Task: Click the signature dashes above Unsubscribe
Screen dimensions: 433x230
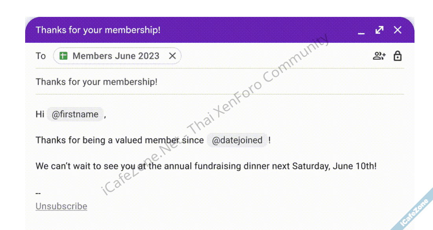Action: point(38,193)
